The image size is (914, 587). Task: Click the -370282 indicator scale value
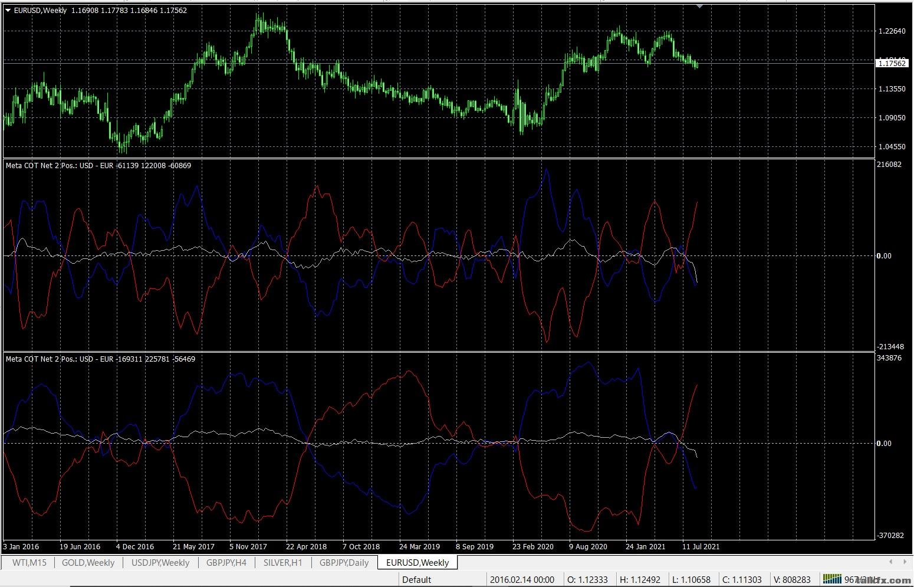coord(889,536)
